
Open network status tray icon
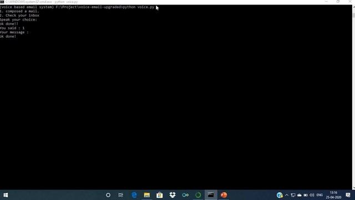click(293, 195)
